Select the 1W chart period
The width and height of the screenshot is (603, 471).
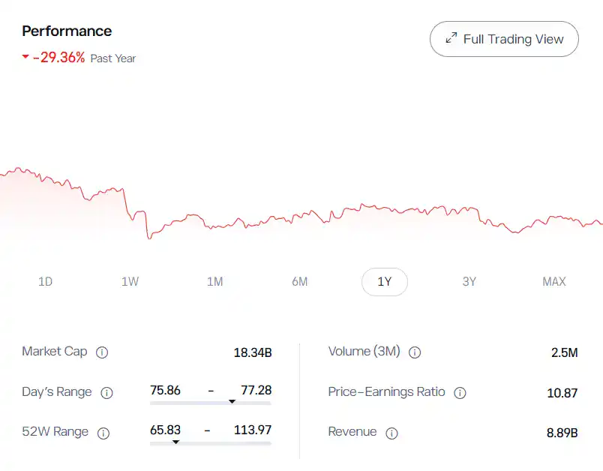130,282
